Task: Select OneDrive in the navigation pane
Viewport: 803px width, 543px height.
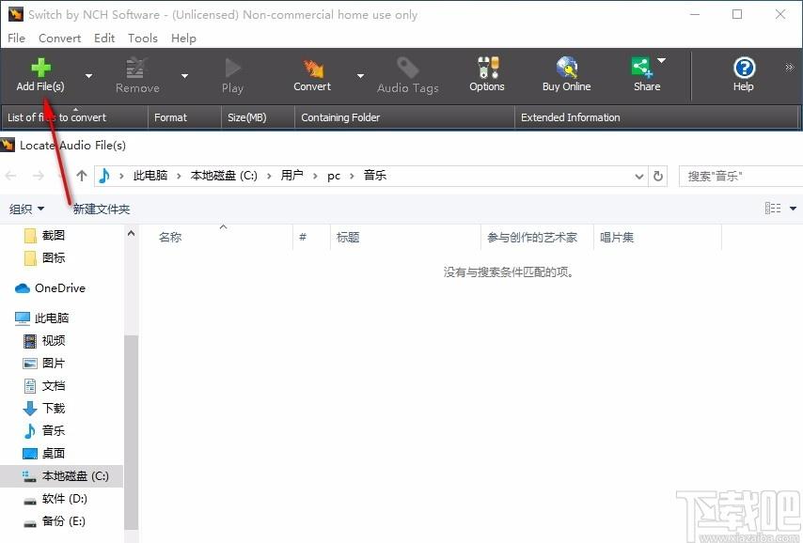Action: [x=50, y=288]
